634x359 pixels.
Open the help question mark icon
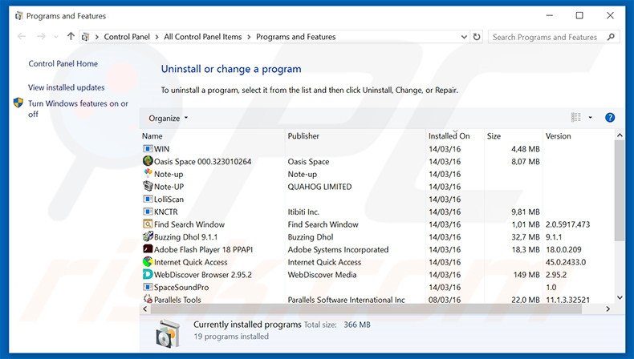click(610, 118)
